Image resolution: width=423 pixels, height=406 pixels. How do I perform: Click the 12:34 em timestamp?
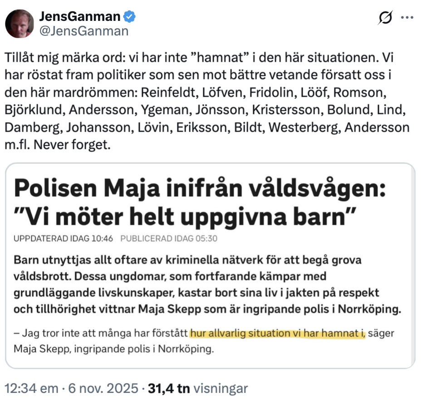pyautogui.click(x=32, y=389)
